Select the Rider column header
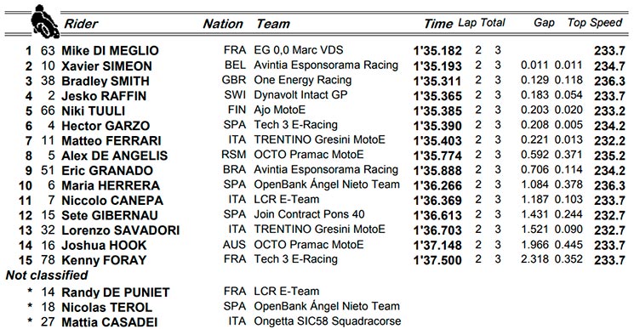 (x=81, y=24)
